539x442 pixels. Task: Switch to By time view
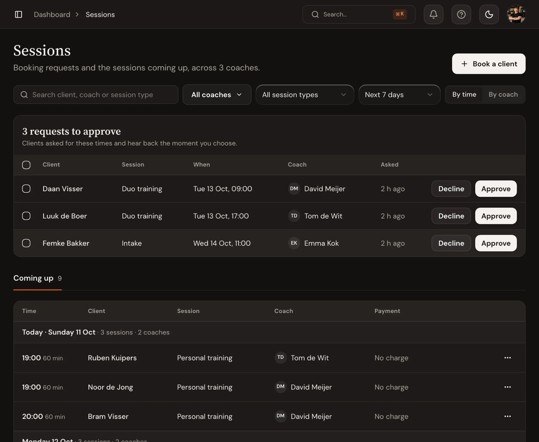464,95
